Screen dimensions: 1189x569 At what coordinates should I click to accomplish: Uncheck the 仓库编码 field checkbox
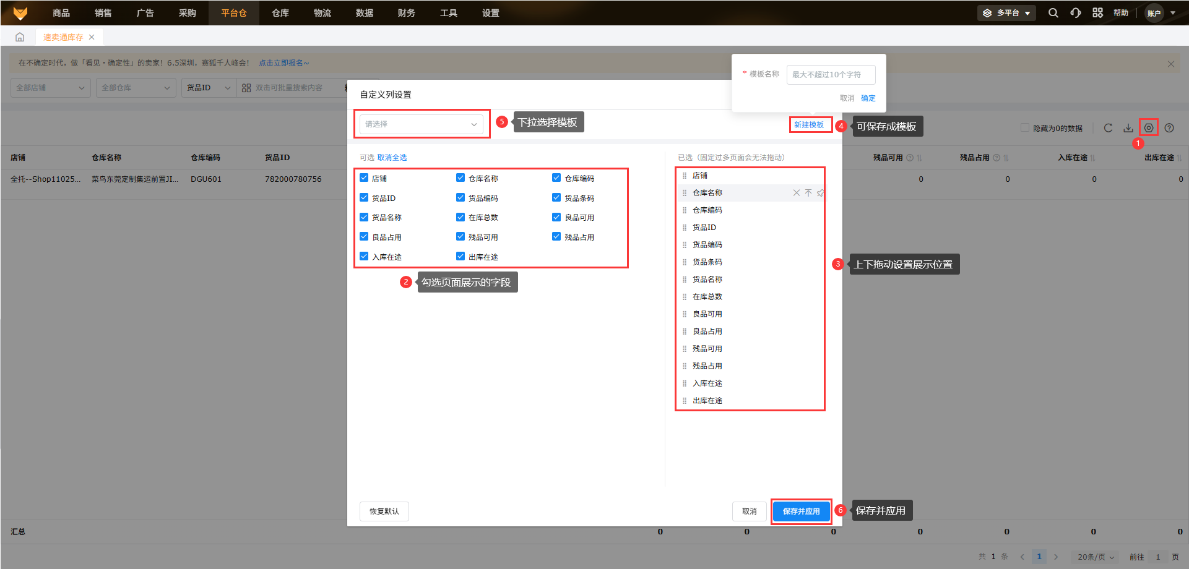(x=556, y=178)
